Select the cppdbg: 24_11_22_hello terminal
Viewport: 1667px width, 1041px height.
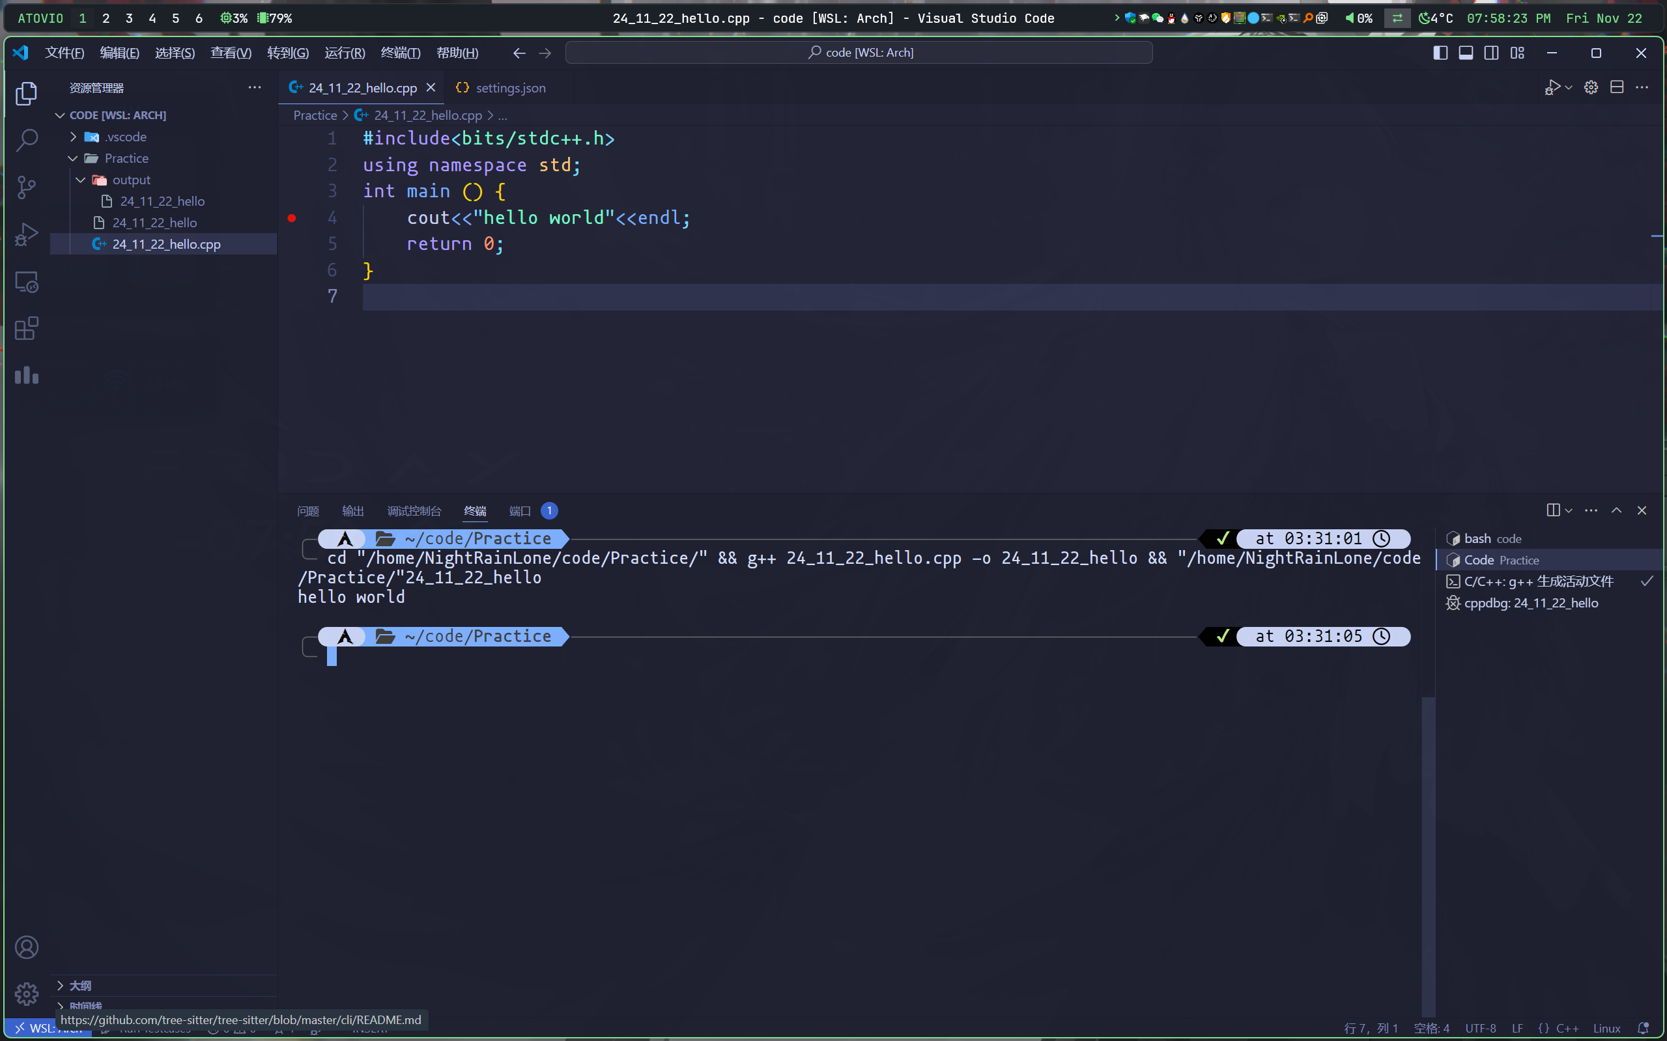tap(1531, 603)
